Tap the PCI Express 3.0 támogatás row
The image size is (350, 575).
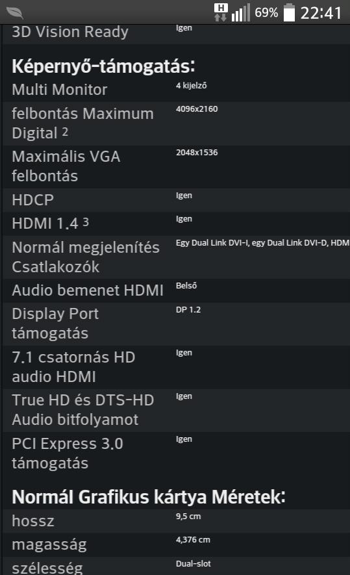(176, 454)
